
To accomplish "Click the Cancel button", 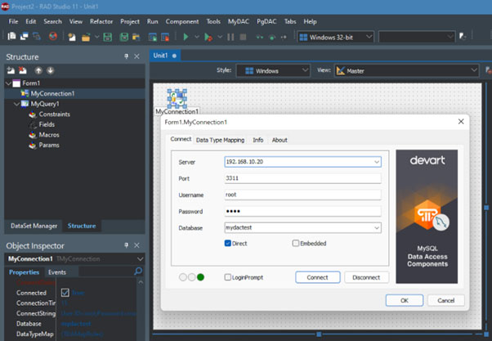I will point(446,300).
